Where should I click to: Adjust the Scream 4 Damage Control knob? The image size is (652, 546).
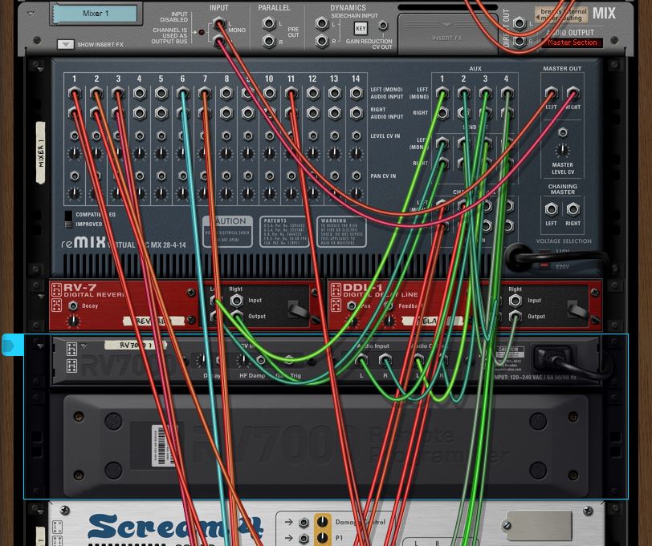tap(322, 521)
